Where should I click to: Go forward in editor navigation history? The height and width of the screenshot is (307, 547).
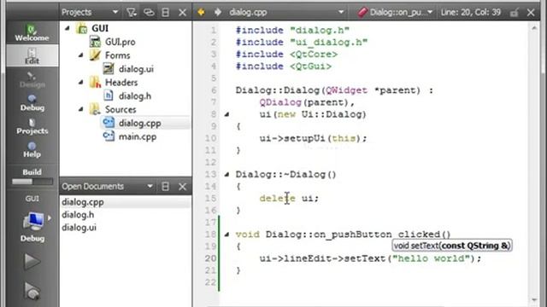pyautogui.click(x=218, y=13)
